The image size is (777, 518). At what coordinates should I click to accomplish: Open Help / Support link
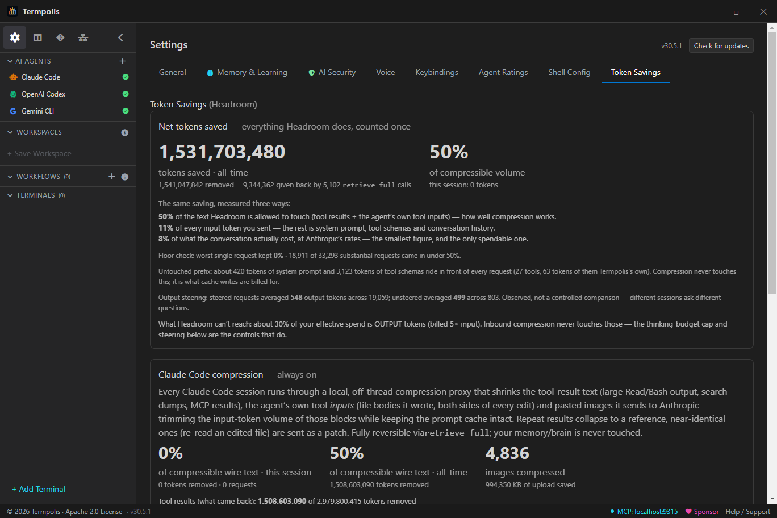click(x=748, y=512)
